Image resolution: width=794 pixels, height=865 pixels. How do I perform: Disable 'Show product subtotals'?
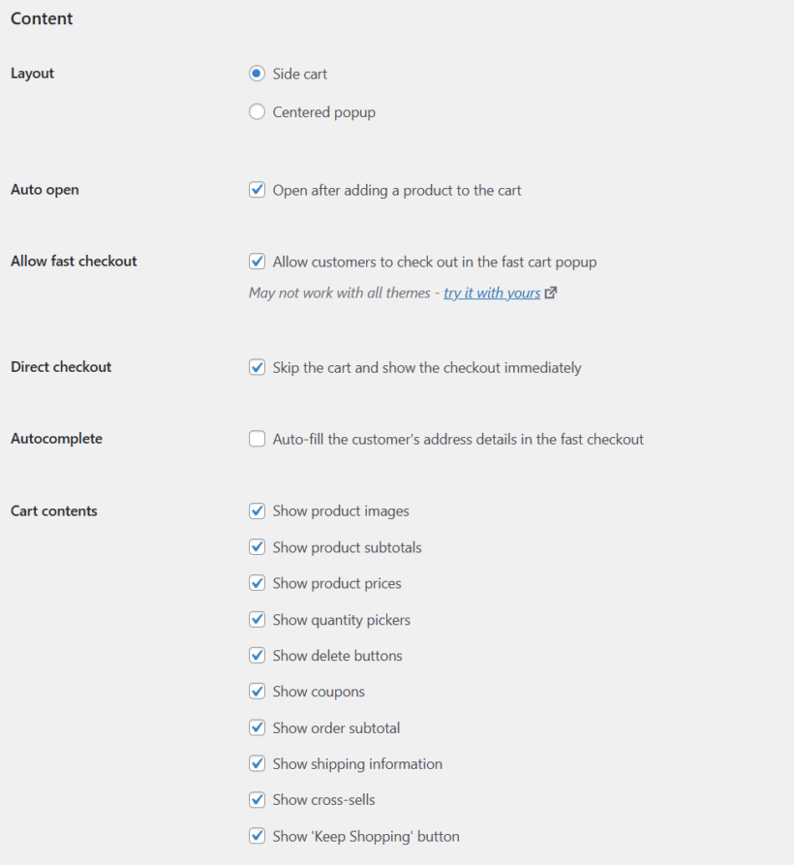click(x=257, y=546)
